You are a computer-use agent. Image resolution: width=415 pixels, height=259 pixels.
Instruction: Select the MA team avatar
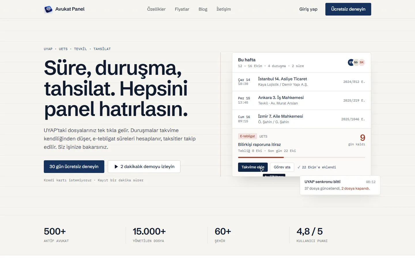point(356,62)
